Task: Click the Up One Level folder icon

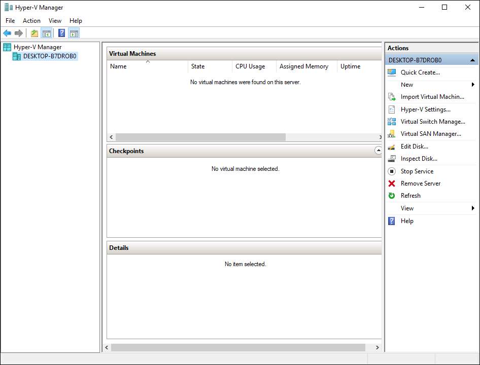Action: coord(34,33)
